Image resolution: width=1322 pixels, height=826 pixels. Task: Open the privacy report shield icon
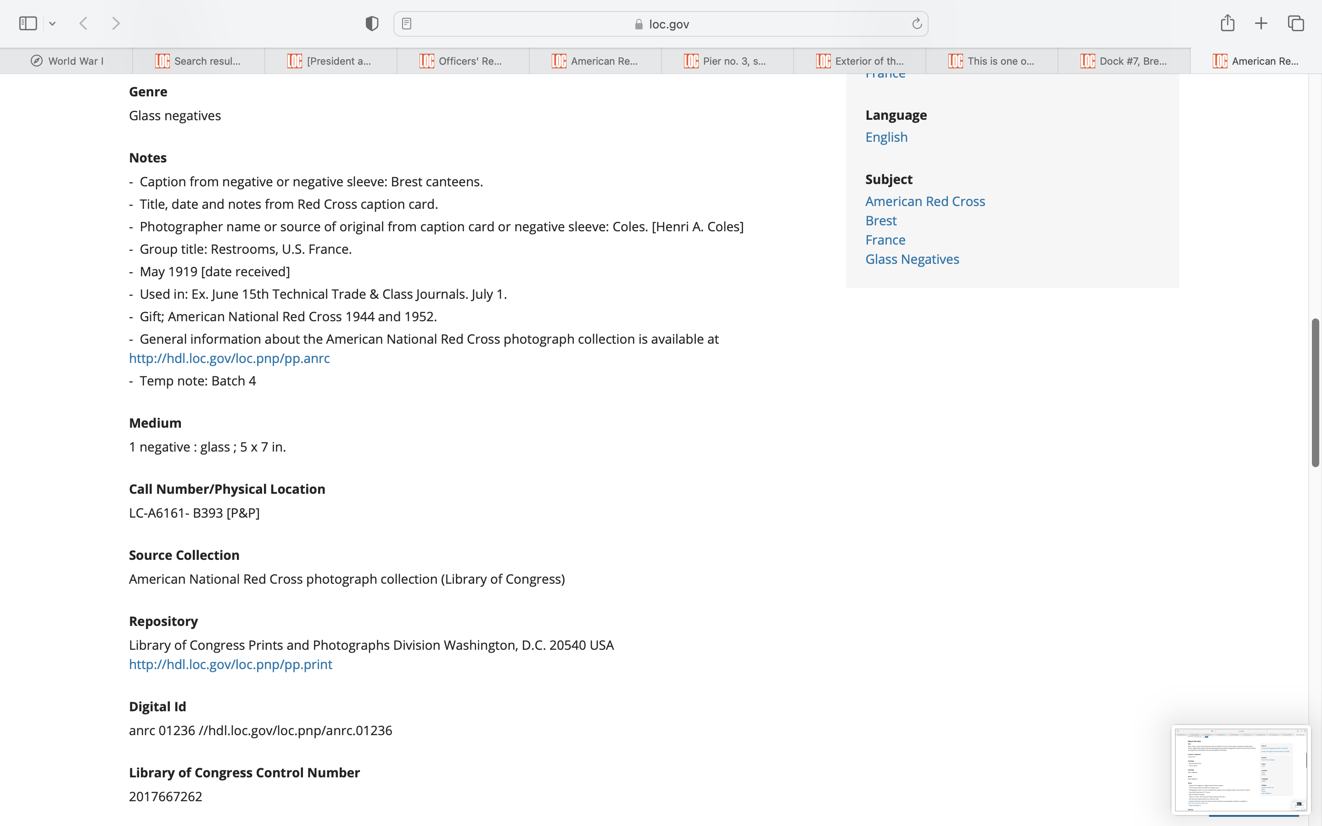372,23
